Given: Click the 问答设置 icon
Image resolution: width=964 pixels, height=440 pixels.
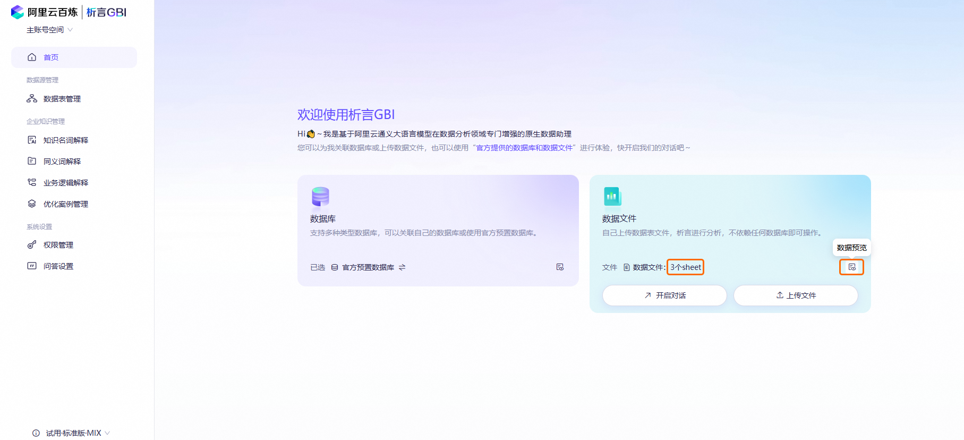Looking at the screenshot, I should 32,266.
